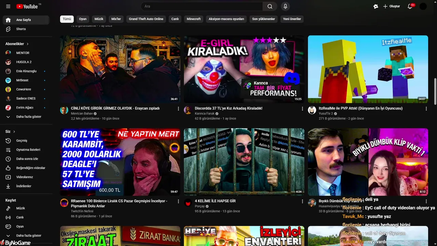Click the YusufTe 2 channel avatar
Screen dimensions: 437x246
point(312,110)
